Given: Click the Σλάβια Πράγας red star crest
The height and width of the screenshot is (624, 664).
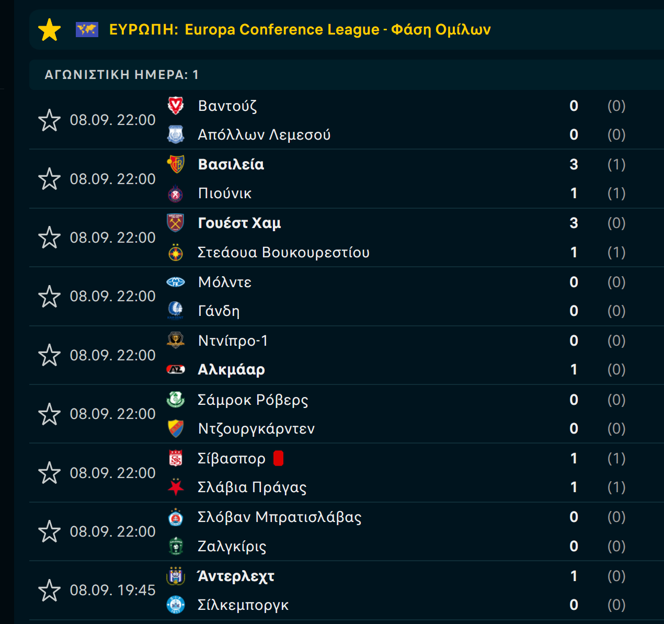Looking at the screenshot, I should [x=176, y=487].
